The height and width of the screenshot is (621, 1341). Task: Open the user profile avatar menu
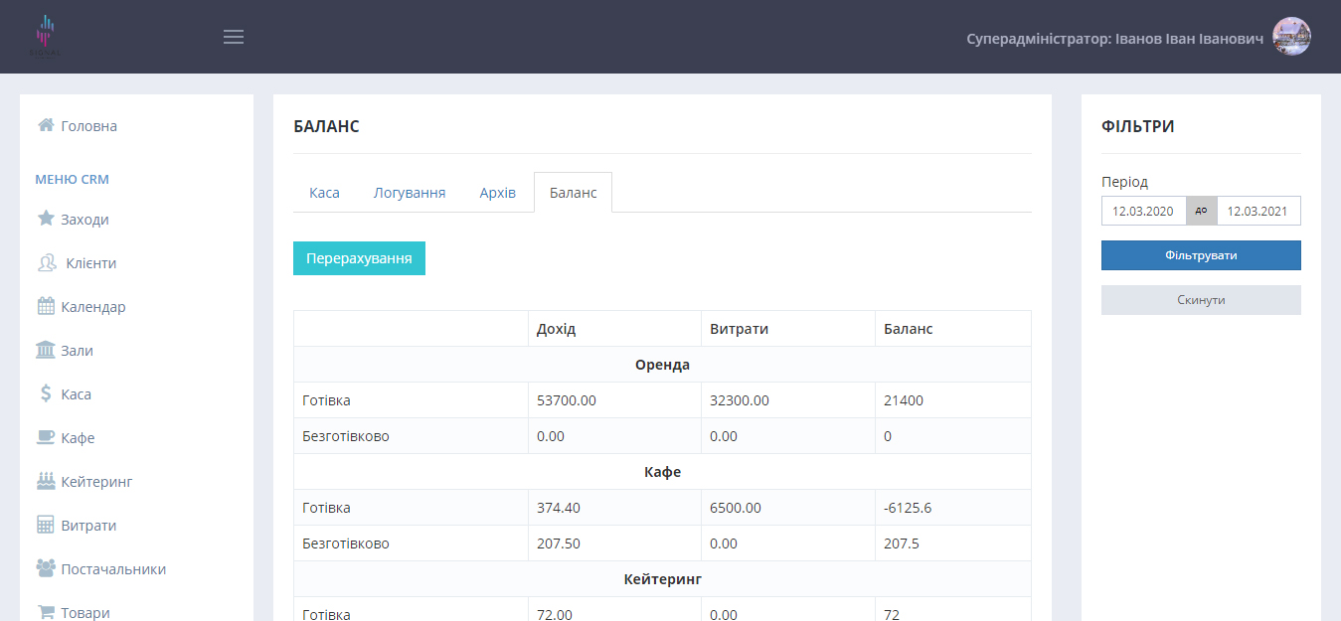click(x=1291, y=37)
